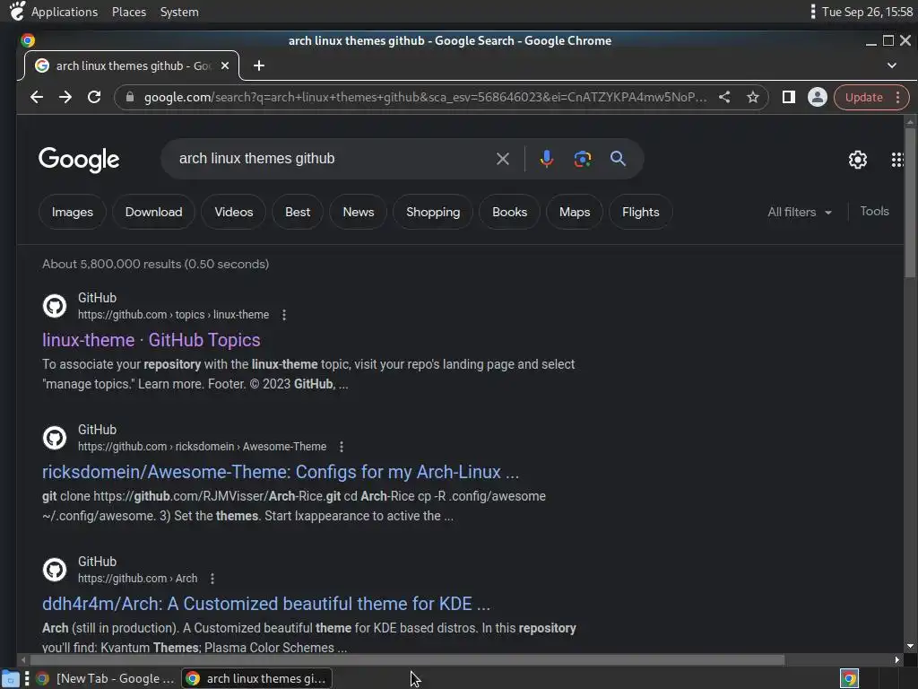The width and height of the screenshot is (918, 689).
Task: Click the horizontal page scrollbar
Action: point(407,659)
